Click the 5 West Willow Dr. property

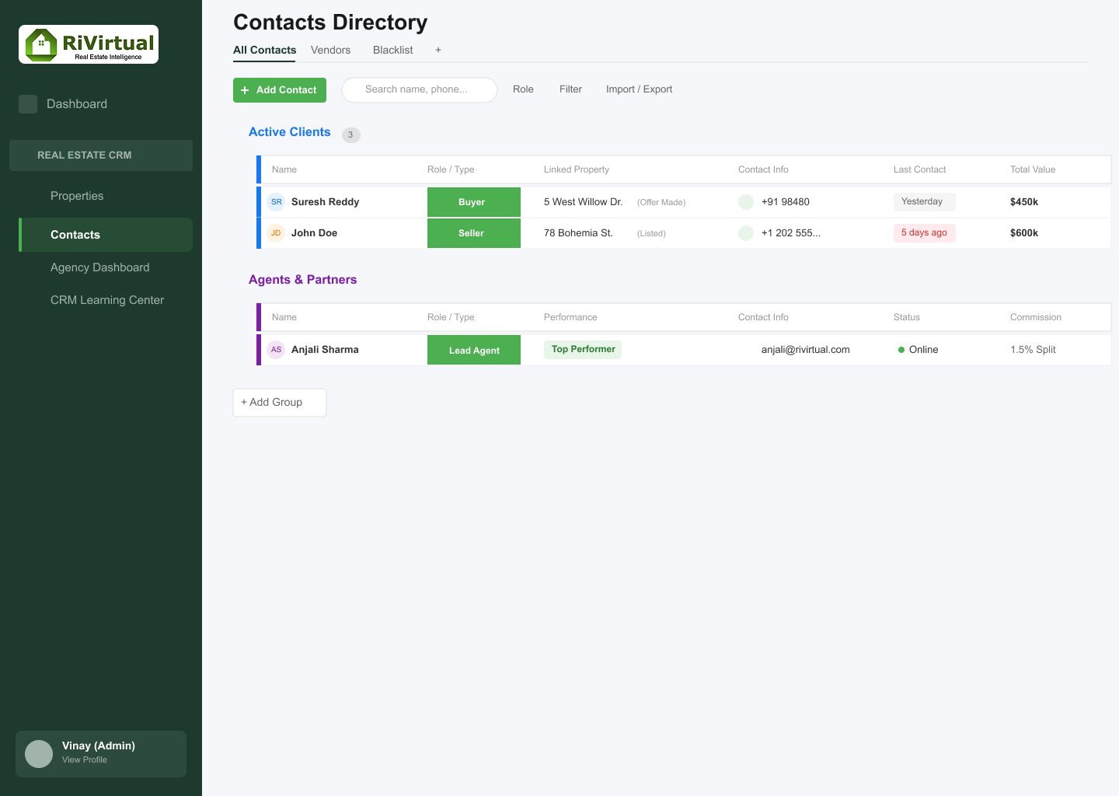point(583,202)
